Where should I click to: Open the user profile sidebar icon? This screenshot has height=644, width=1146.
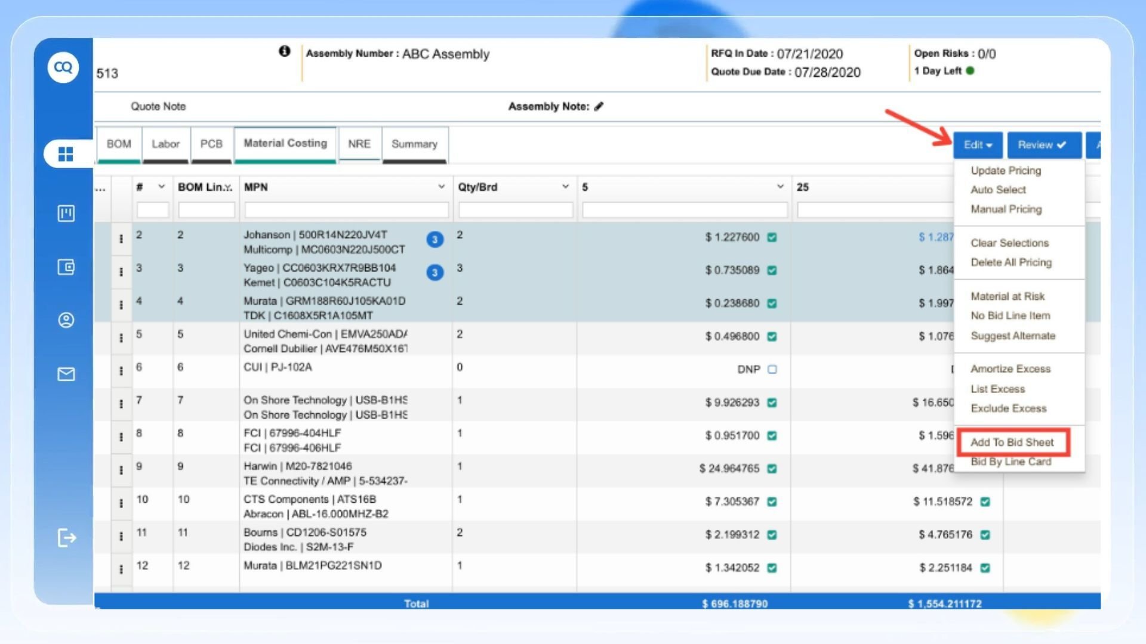pyautogui.click(x=66, y=320)
